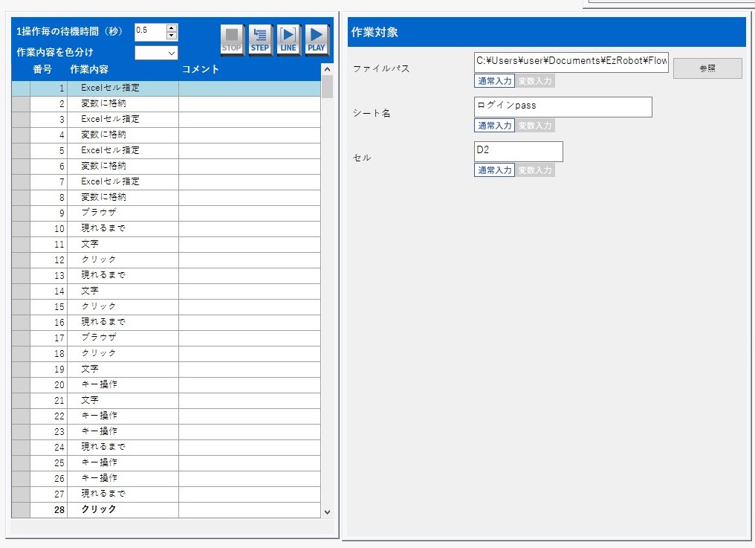755x548 pixels.
Task: Click the セル text field showing D2
Action: (x=518, y=152)
